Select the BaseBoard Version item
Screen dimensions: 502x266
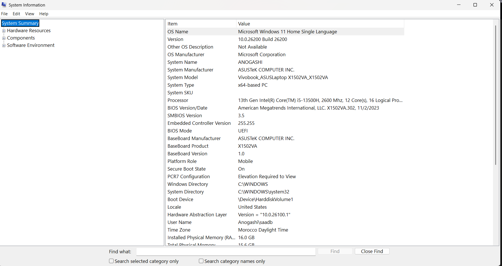[x=187, y=154]
